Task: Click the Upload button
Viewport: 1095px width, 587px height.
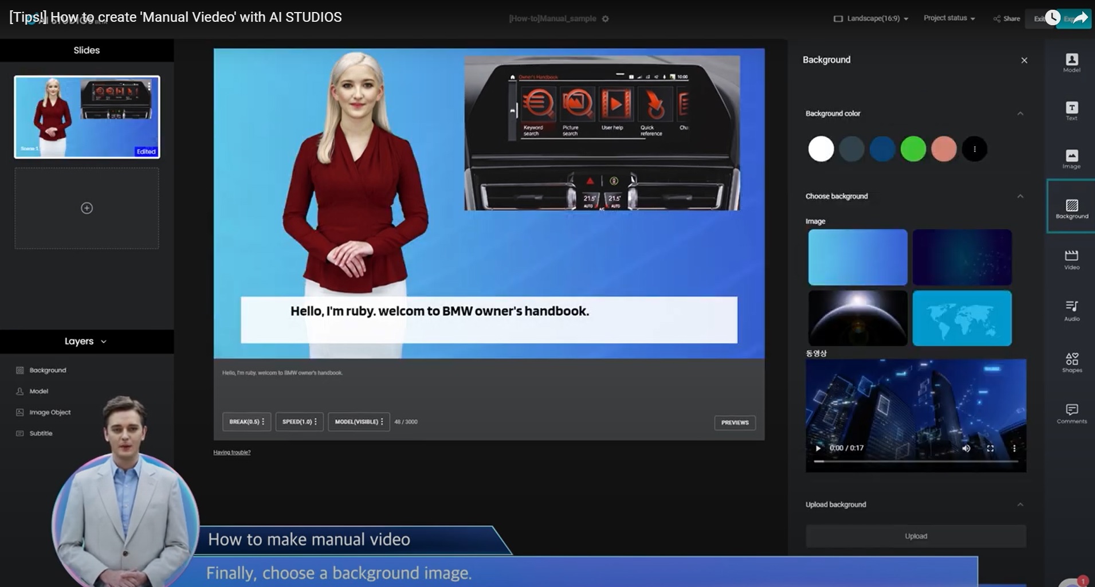Action: [916, 536]
